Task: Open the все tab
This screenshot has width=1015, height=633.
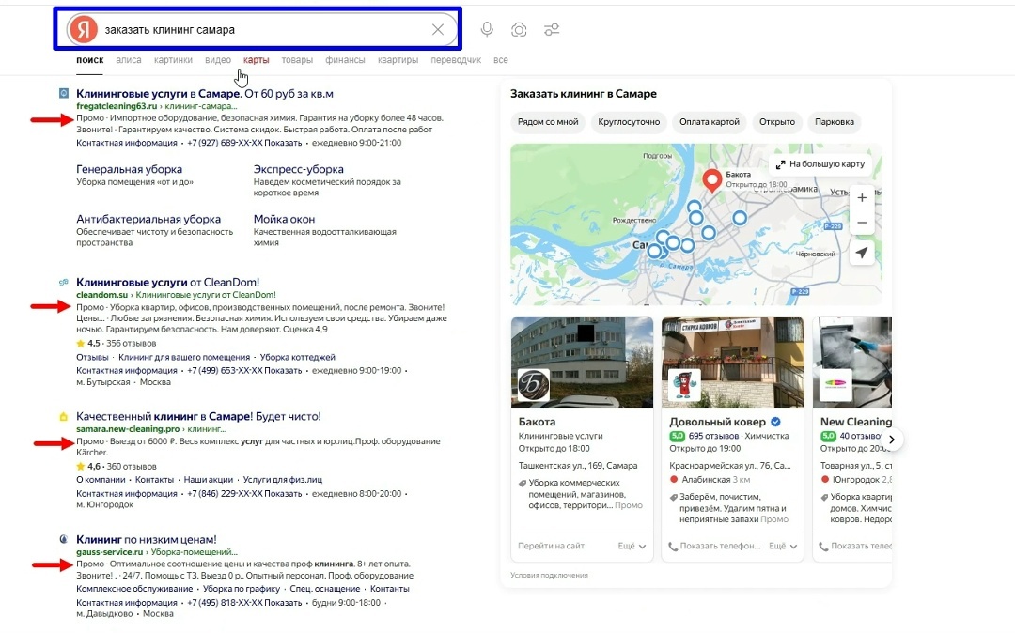Action: pyautogui.click(x=500, y=59)
